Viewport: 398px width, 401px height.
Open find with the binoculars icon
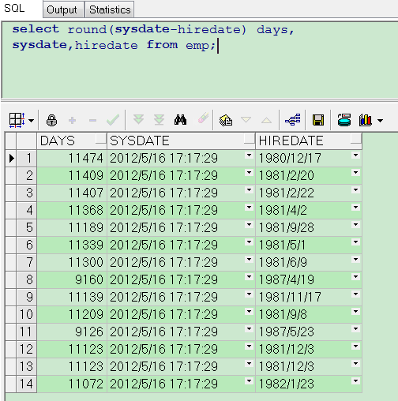[x=181, y=120]
